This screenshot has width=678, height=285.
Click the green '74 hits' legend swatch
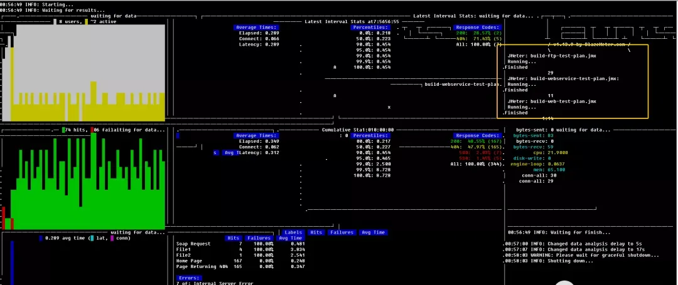click(x=63, y=130)
